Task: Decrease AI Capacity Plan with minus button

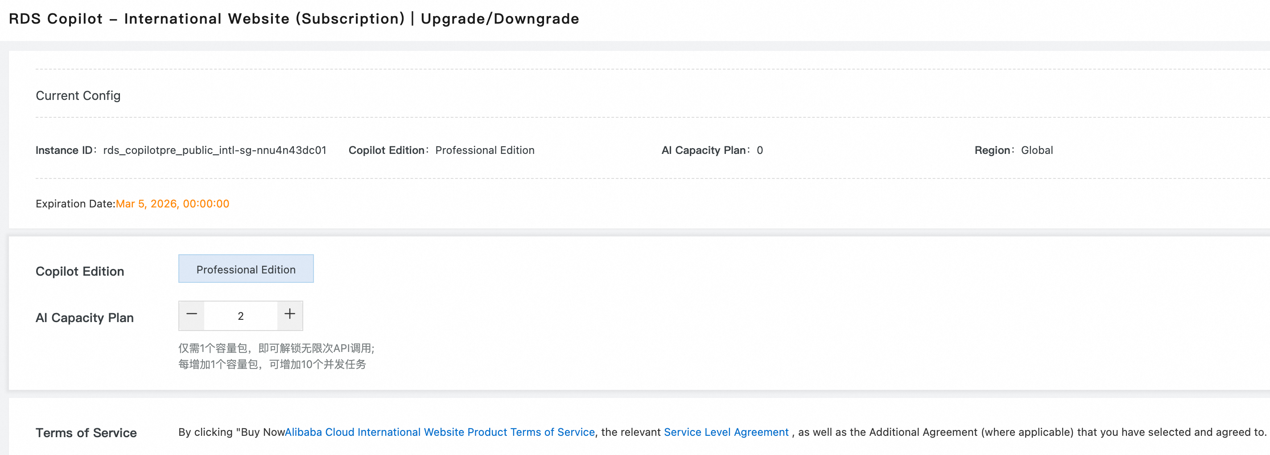Action: (x=192, y=315)
